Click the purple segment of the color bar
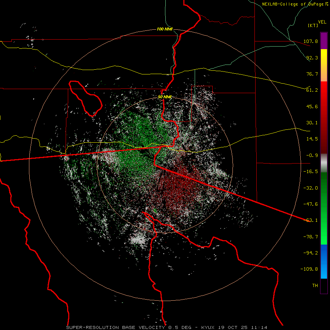Screen dimensions: 330x330 pyautogui.click(x=324, y=41)
